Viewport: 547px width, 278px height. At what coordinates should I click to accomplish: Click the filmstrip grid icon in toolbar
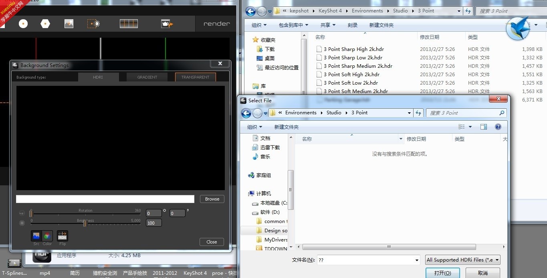pos(129,24)
